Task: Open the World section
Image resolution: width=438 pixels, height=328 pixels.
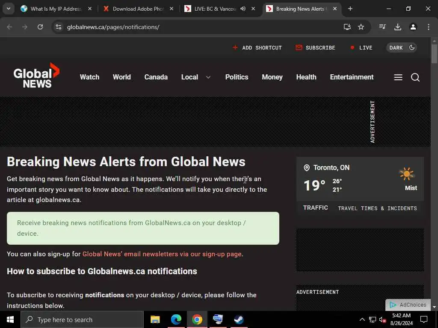Action: click(122, 77)
